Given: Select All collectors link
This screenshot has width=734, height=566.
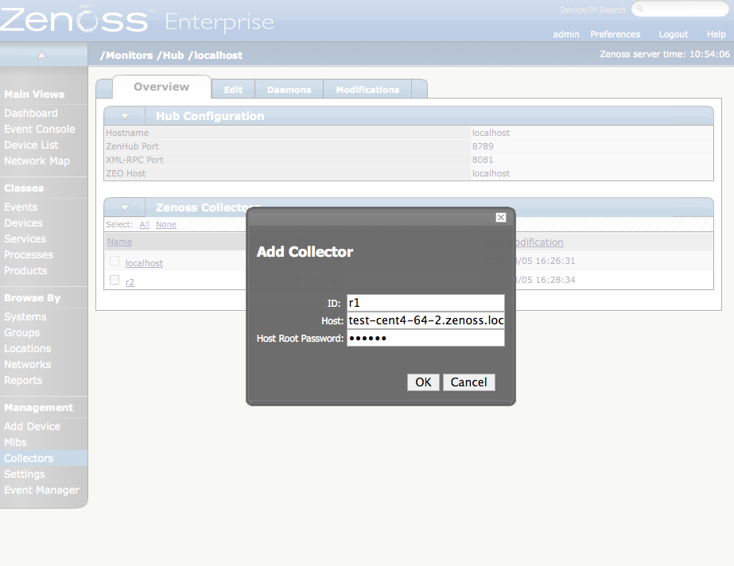Looking at the screenshot, I should [x=144, y=224].
